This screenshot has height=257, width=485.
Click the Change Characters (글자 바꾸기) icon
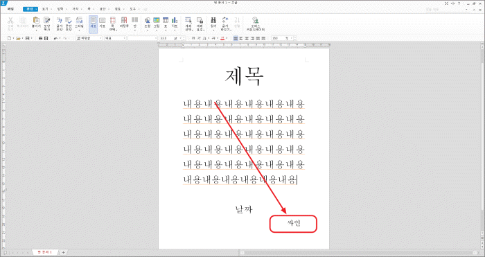click(x=225, y=20)
